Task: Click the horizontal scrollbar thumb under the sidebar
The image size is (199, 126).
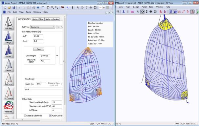Action: 22,120
